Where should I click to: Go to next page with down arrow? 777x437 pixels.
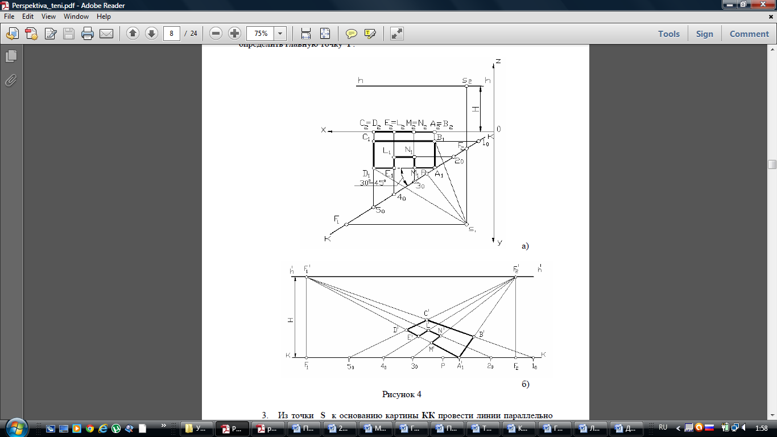click(151, 34)
